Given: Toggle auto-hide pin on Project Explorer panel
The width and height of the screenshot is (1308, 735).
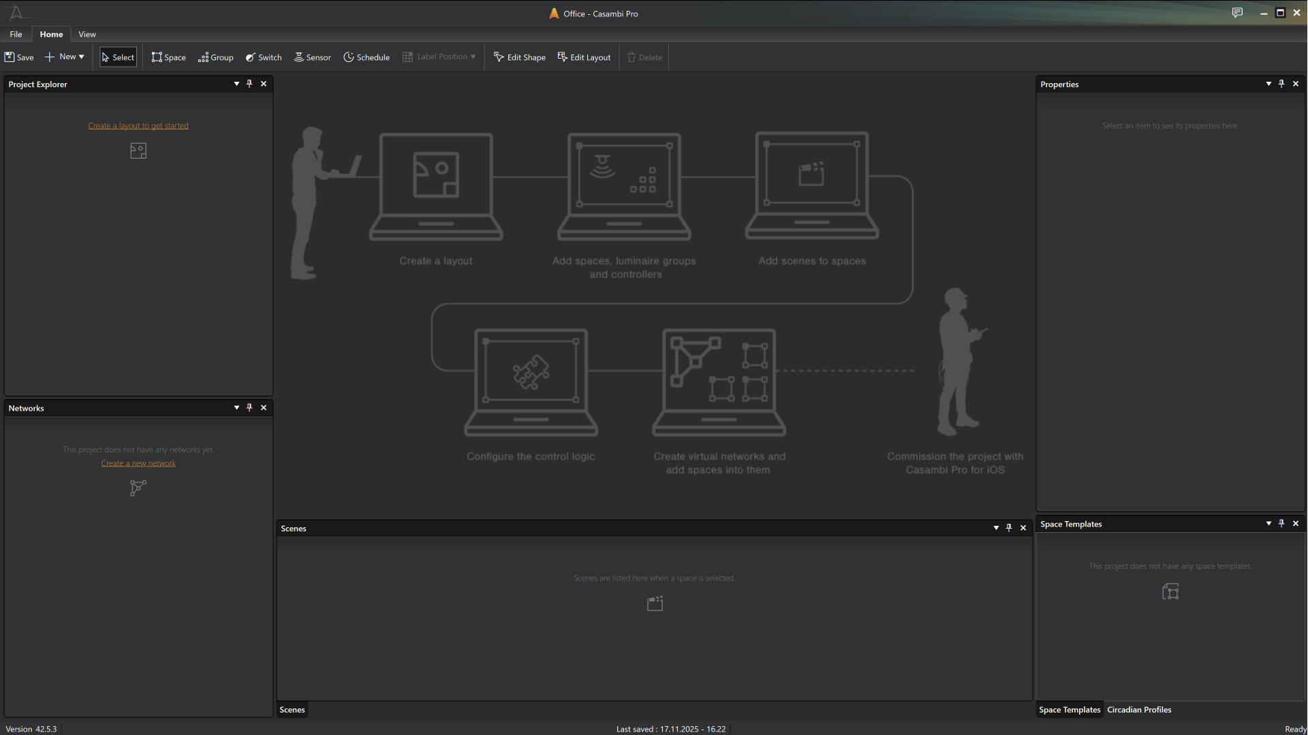Looking at the screenshot, I should 249,83.
